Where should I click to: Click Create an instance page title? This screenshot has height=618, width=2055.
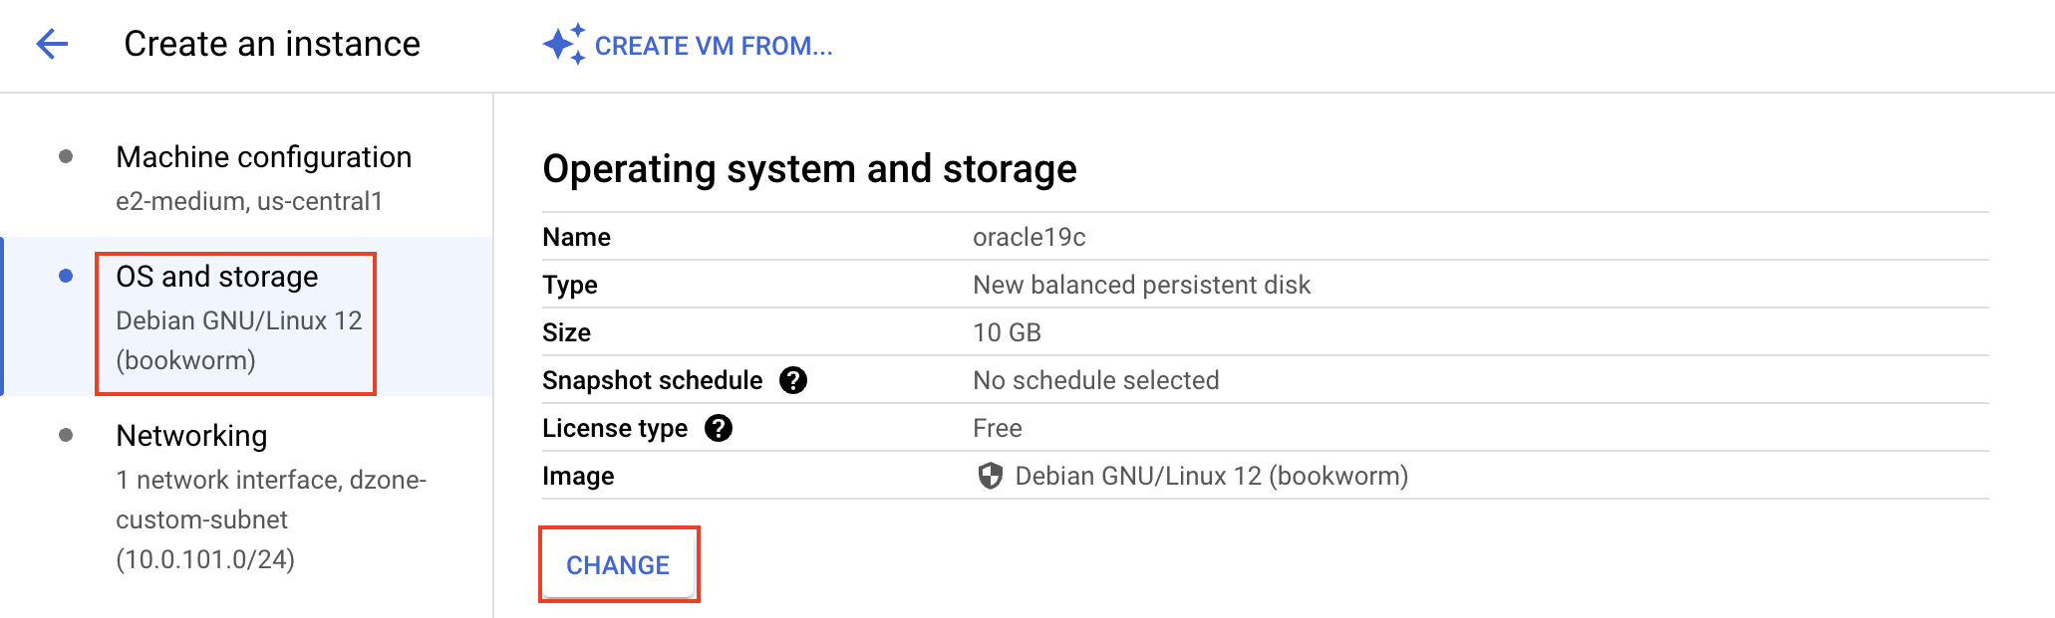272,44
